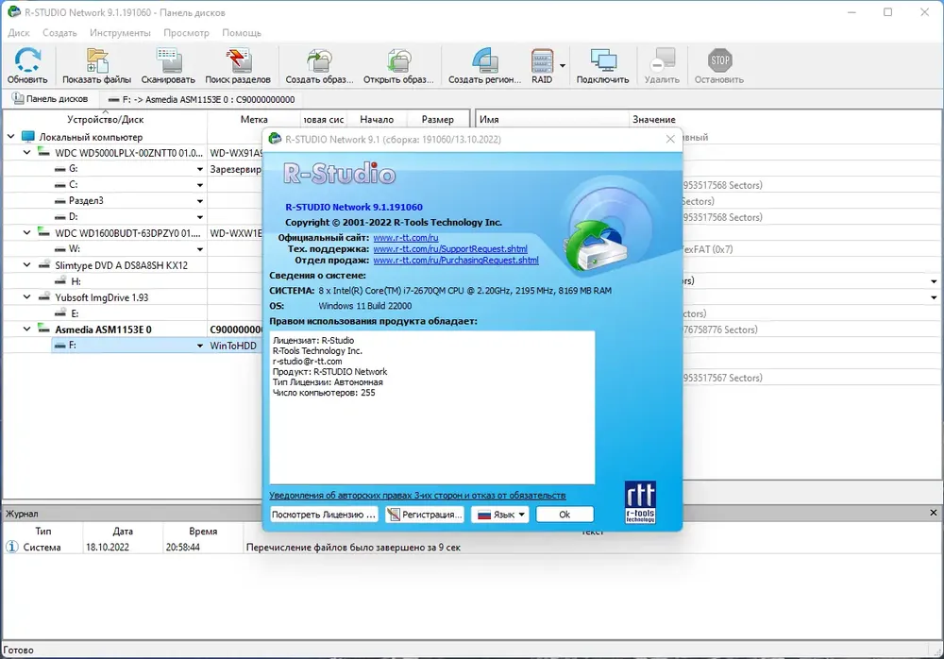The width and height of the screenshot is (944, 659).
Task: Click the r-tools technology logo
Action: [x=640, y=501]
